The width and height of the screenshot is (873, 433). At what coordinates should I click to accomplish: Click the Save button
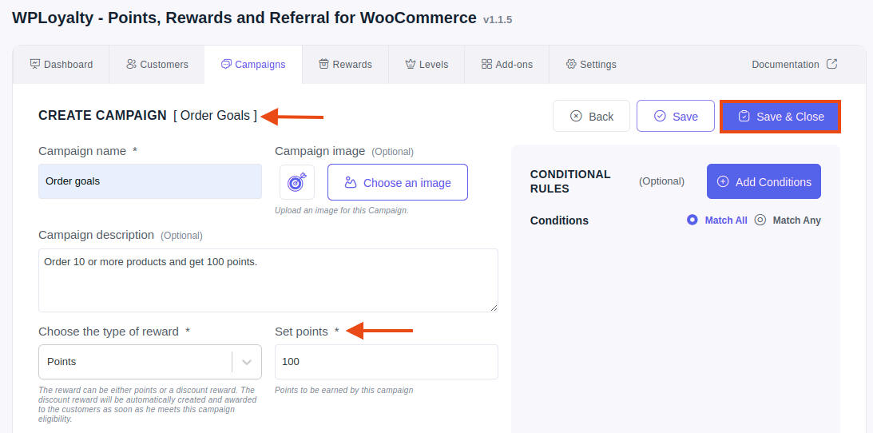coord(676,117)
